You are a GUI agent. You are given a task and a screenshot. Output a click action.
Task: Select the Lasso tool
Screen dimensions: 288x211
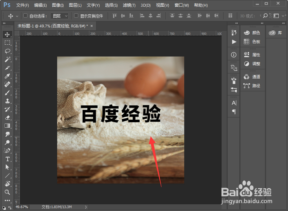(x=7, y=51)
